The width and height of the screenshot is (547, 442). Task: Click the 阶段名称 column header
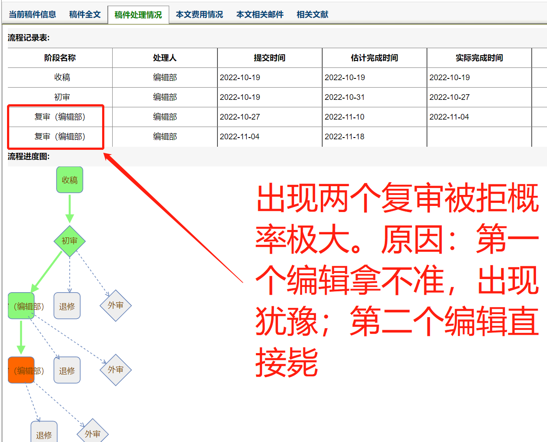pyautogui.click(x=60, y=58)
